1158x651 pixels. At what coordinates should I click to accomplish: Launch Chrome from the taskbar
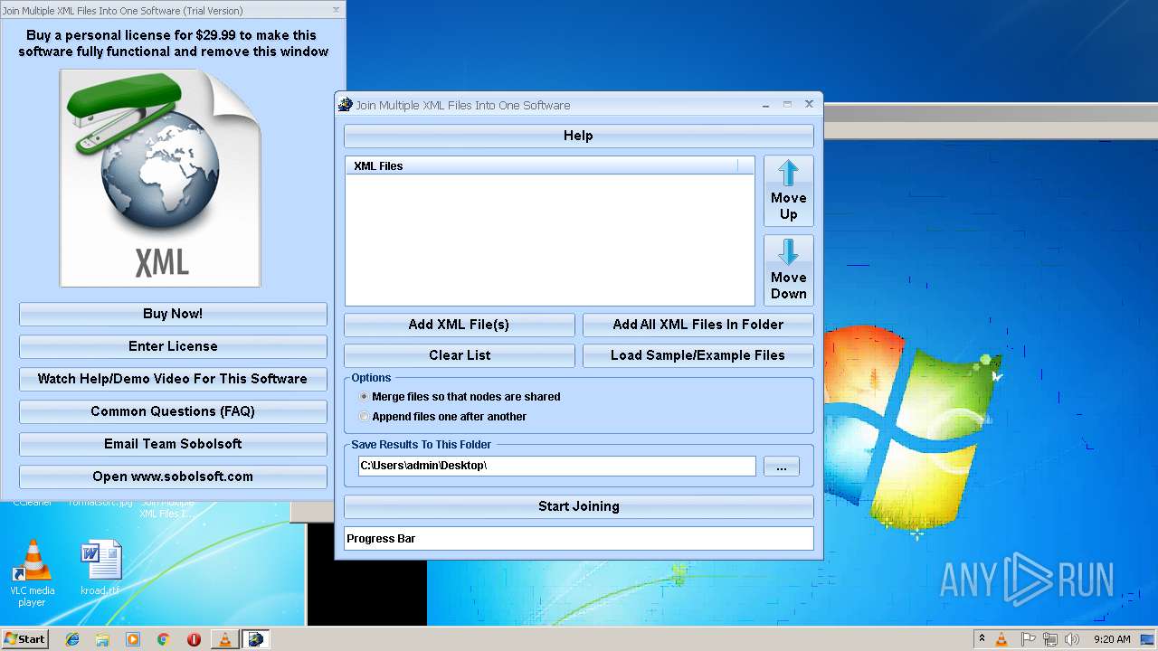(x=164, y=639)
